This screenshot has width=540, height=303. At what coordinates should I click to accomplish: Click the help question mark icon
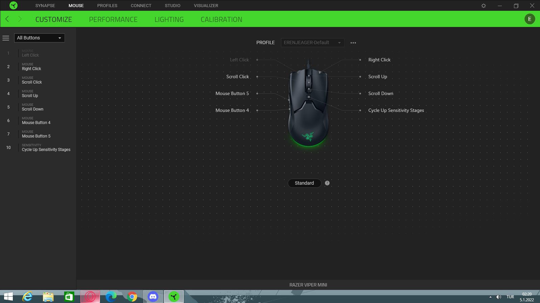pos(327,183)
